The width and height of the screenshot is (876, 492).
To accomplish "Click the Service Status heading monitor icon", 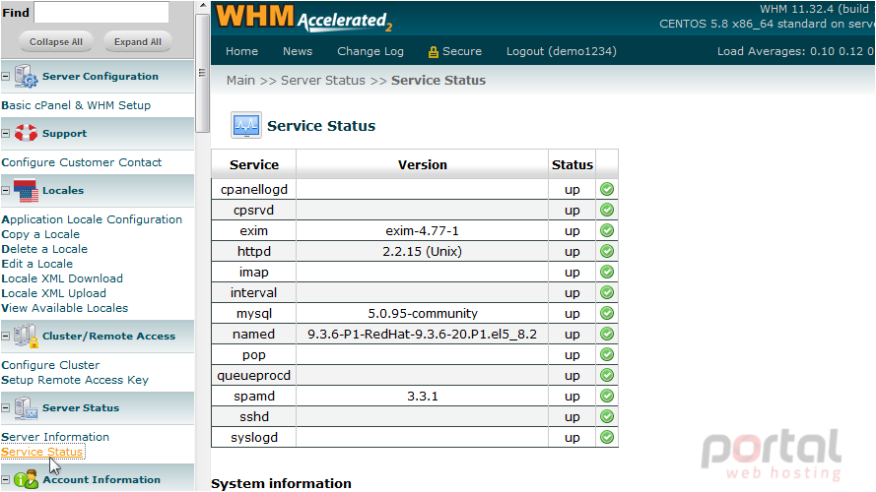I will pos(245,126).
